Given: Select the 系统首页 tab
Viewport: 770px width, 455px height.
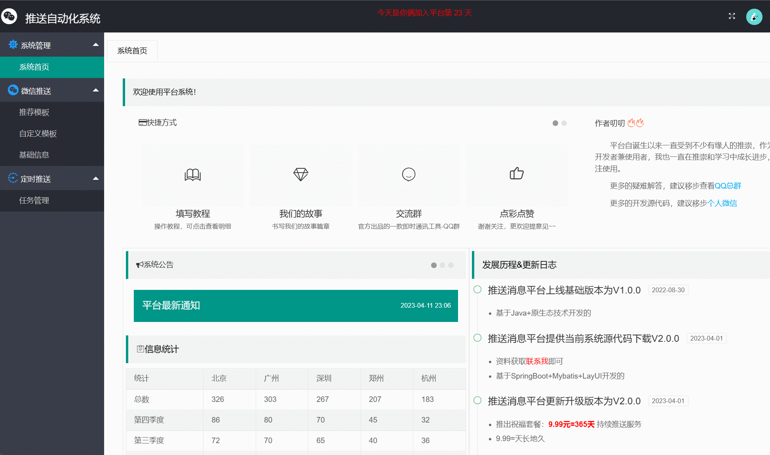Looking at the screenshot, I should pos(132,51).
